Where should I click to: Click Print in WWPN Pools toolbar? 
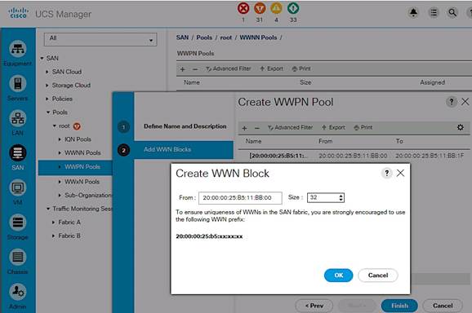301,68
